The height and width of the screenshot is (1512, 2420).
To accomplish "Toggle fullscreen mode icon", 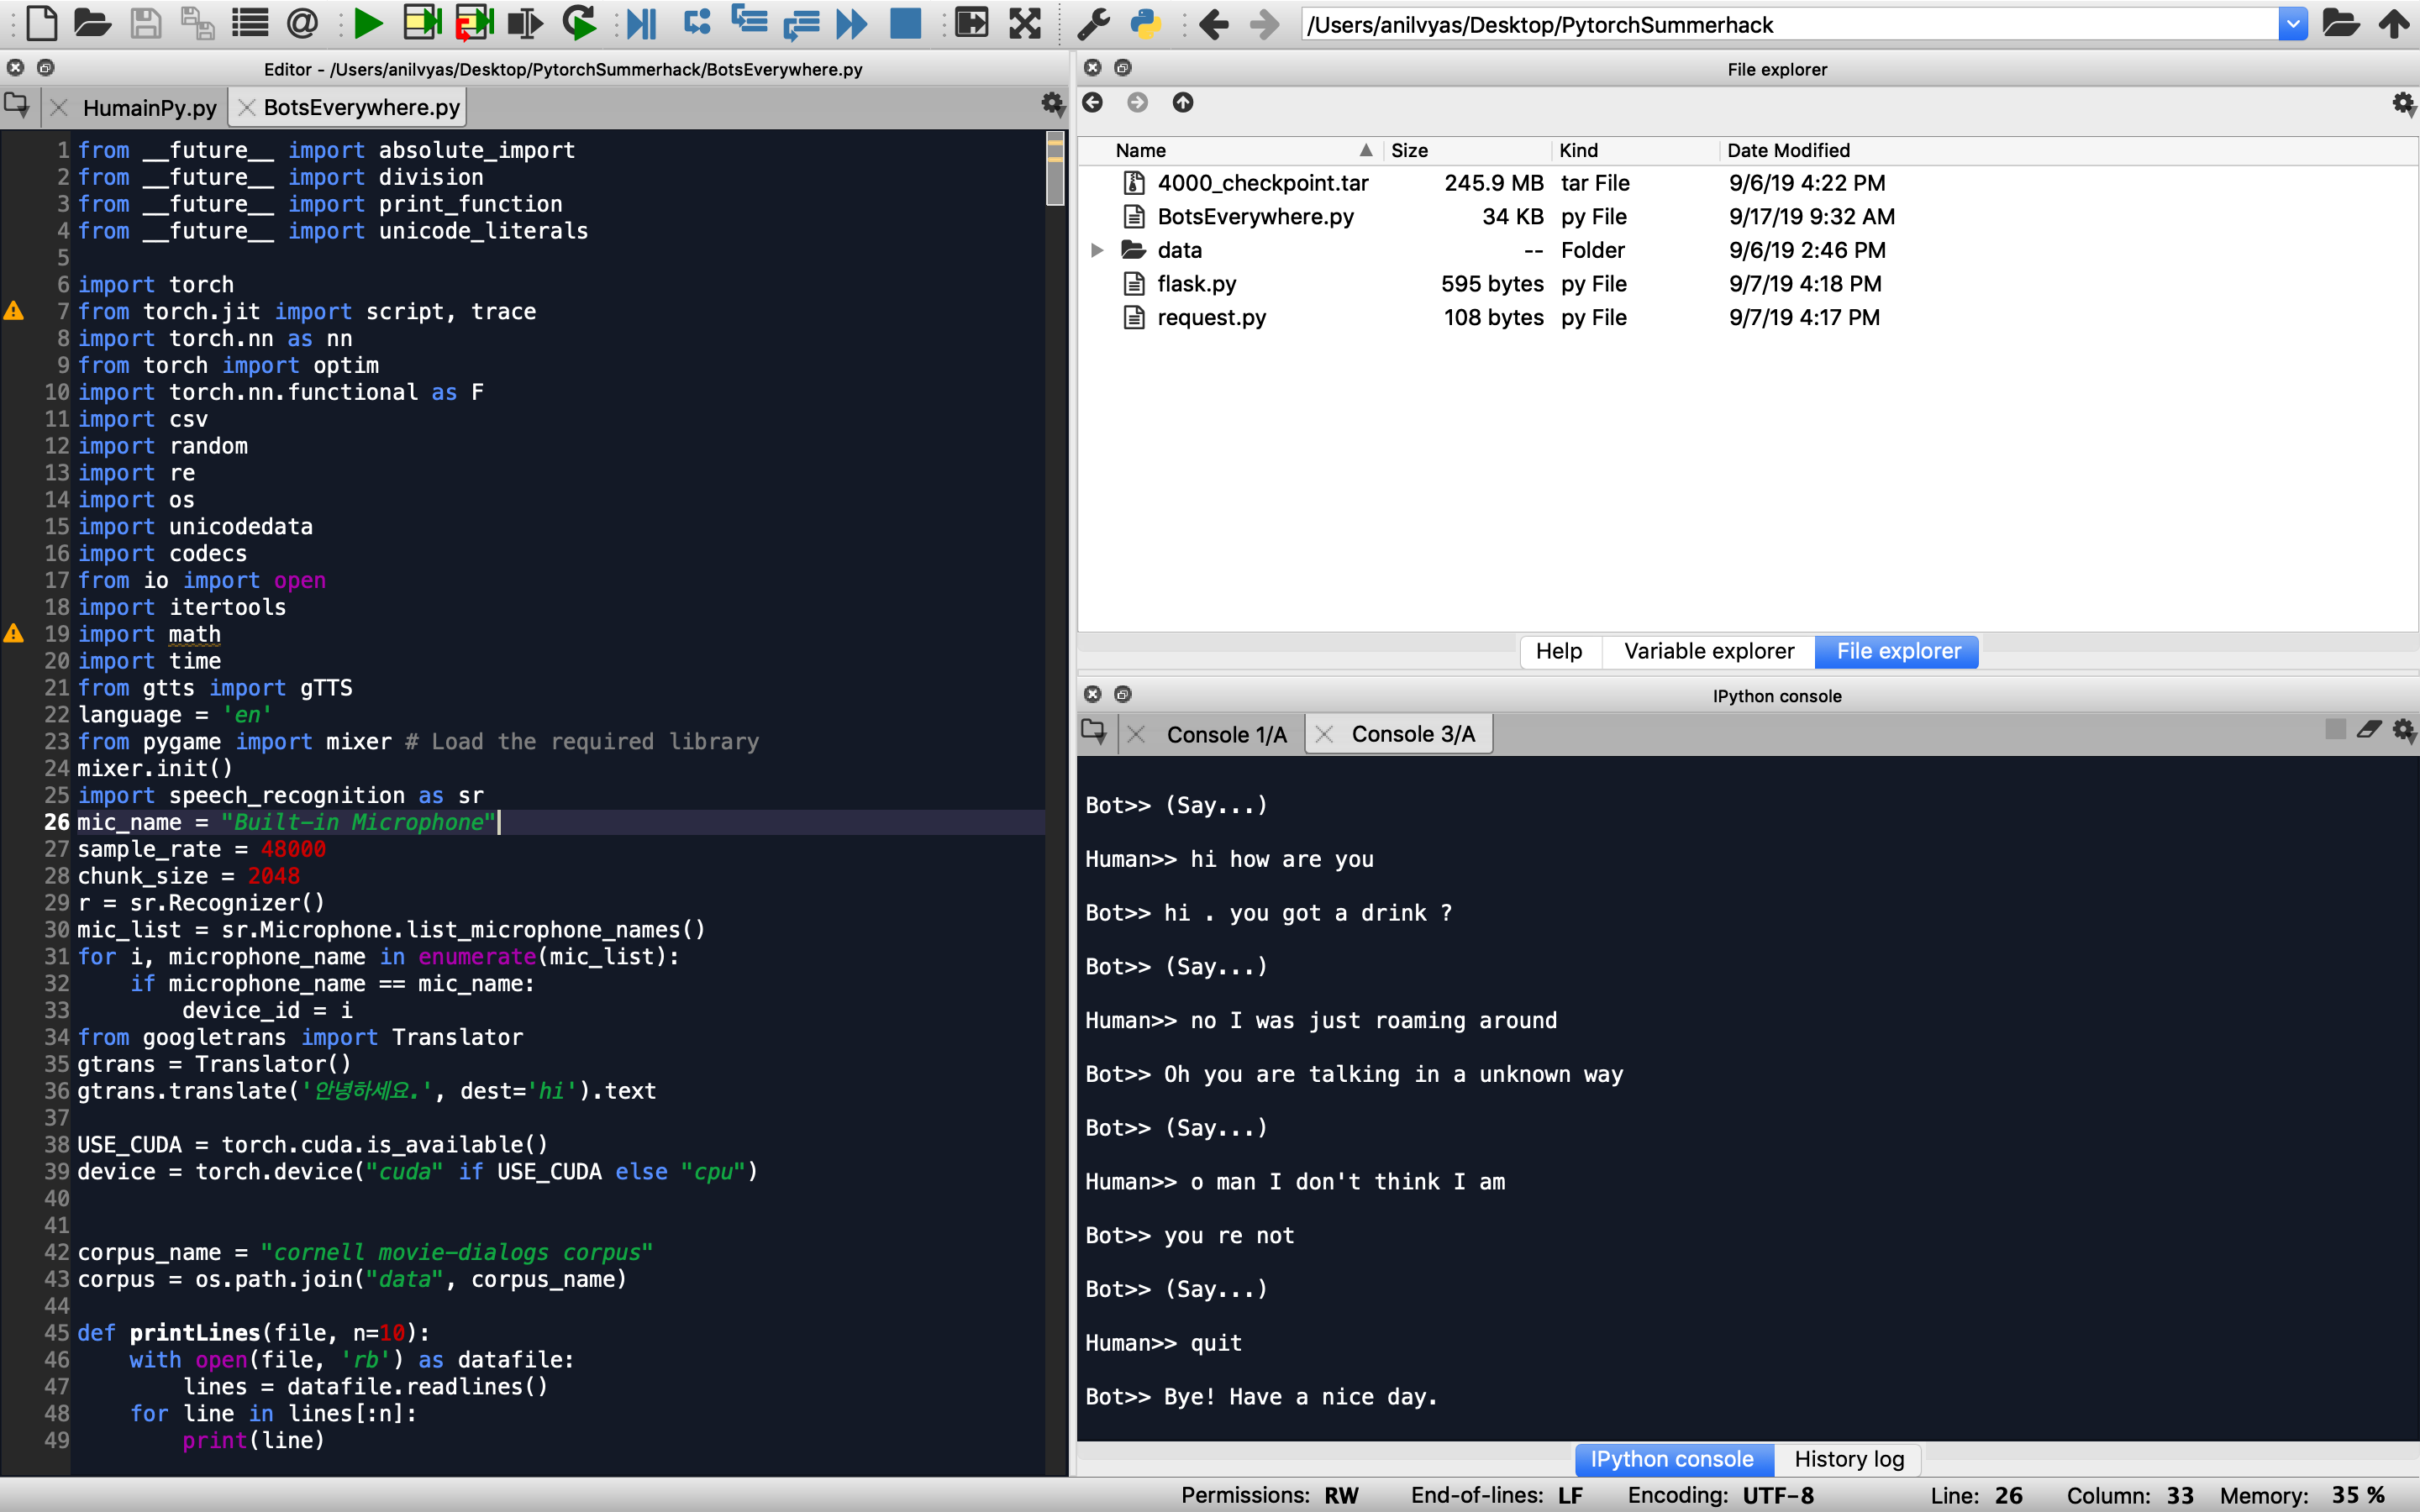I will coord(1025,23).
